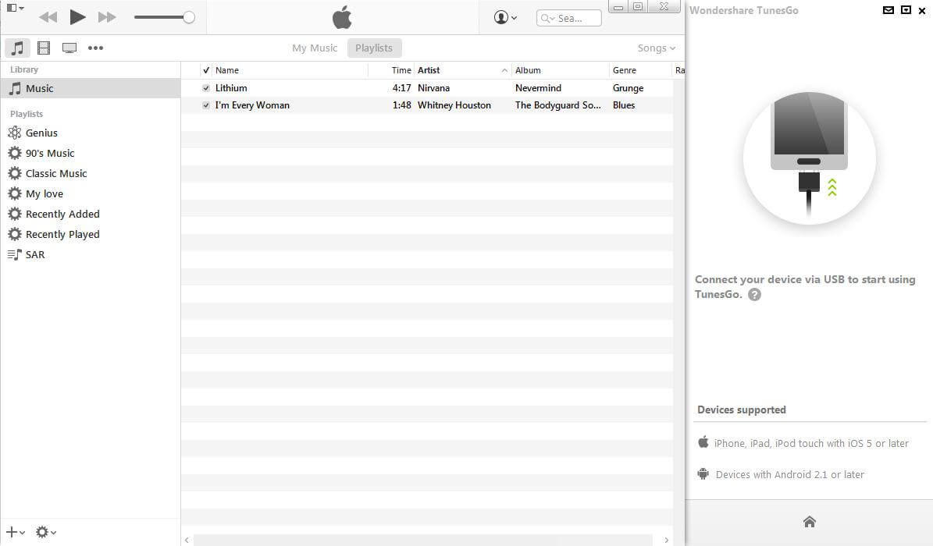933x546 pixels.
Task: Open the Songs view dropdown
Action: [x=657, y=48]
